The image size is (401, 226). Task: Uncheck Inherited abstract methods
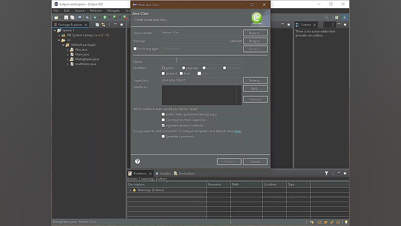click(163, 125)
